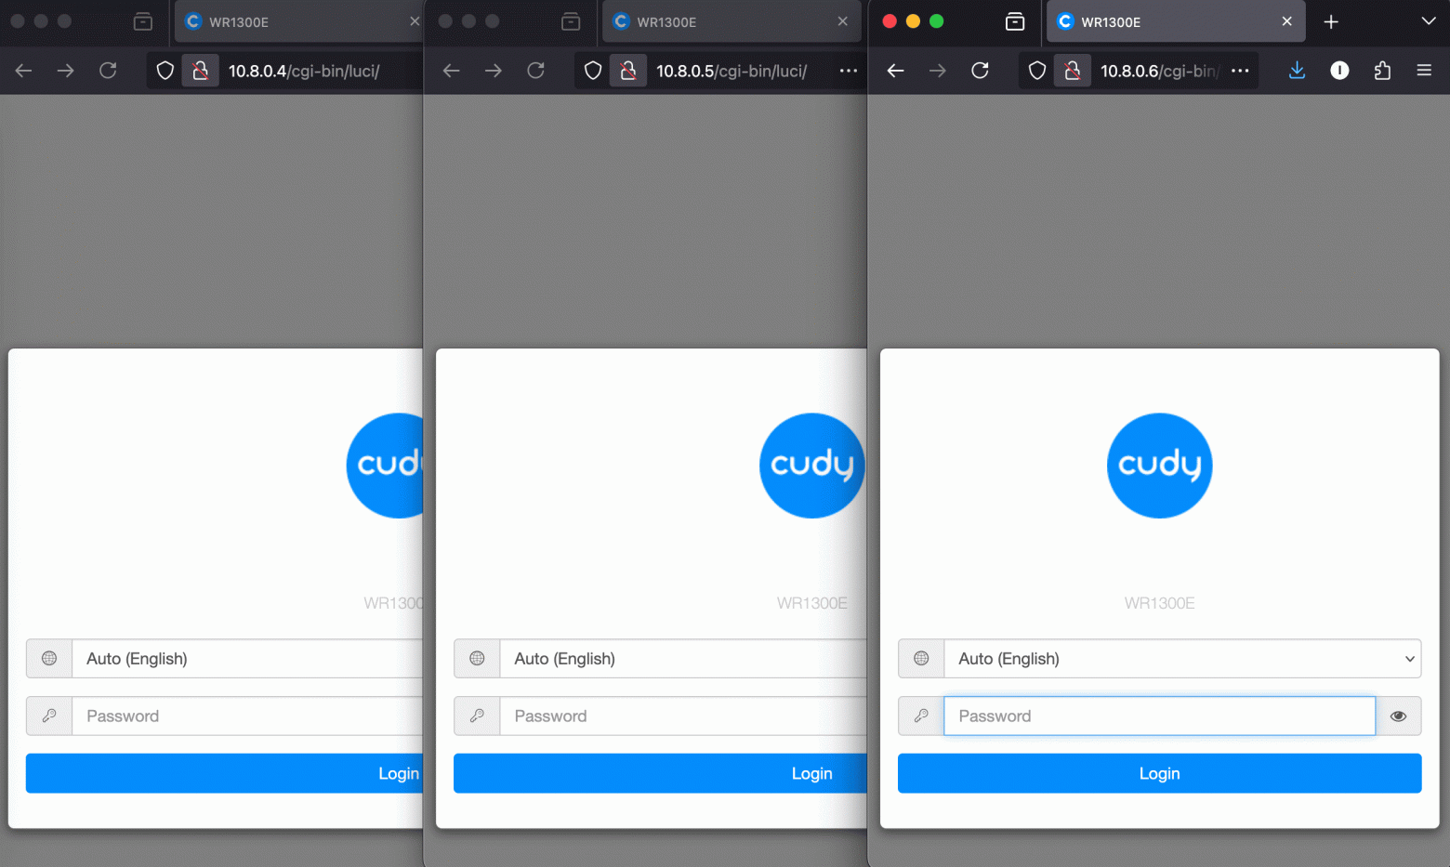This screenshot has width=1450, height=867.
Task: Reload the 10.8.0.5 page
Action: tap(535, 71)
